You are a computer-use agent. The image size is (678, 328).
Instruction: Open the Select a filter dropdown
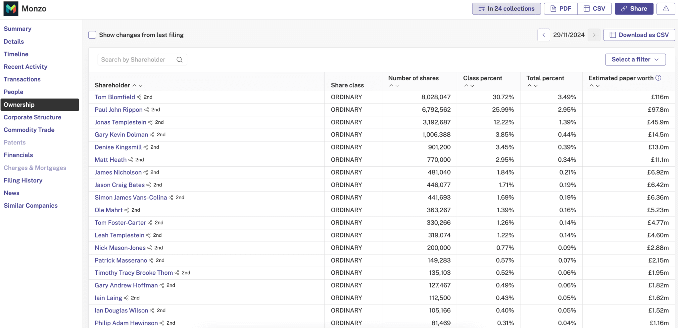(635, 60)
